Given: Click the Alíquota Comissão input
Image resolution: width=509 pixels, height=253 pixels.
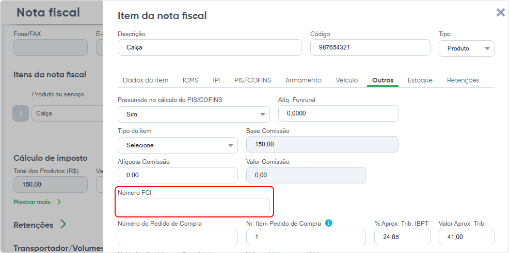Looking at the screenshot, I should pos(178,175).
